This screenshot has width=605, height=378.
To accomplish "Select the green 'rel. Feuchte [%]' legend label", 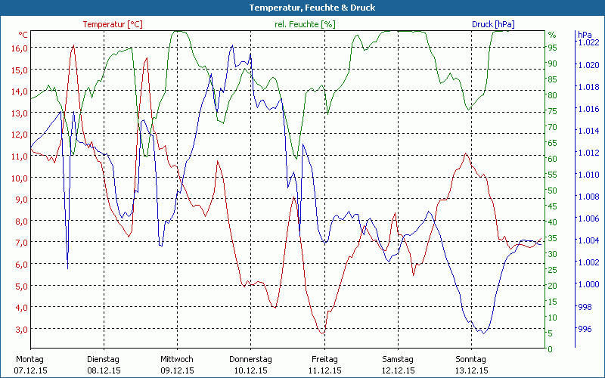I will [304, 24].
